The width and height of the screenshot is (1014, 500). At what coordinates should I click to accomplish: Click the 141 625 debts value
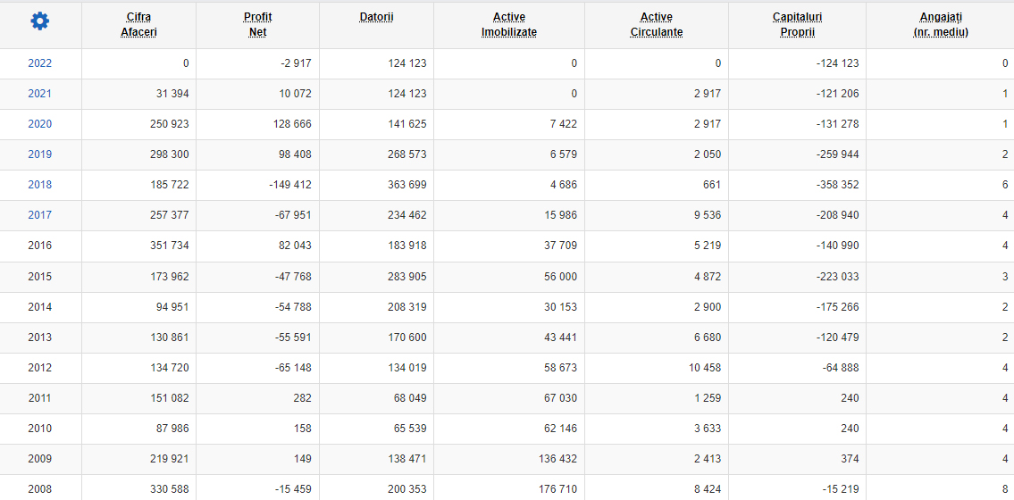pyautogui.click(x=406, y=124)
